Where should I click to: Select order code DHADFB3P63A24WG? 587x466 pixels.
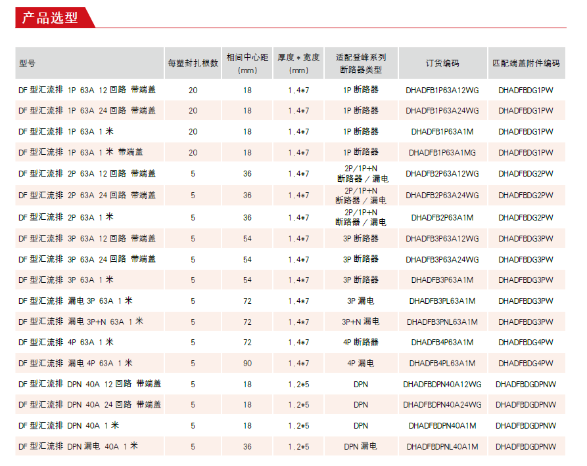coord(442,259)
